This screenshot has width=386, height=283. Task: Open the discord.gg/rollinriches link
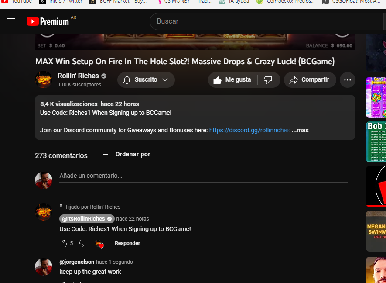tap(249, 130)
